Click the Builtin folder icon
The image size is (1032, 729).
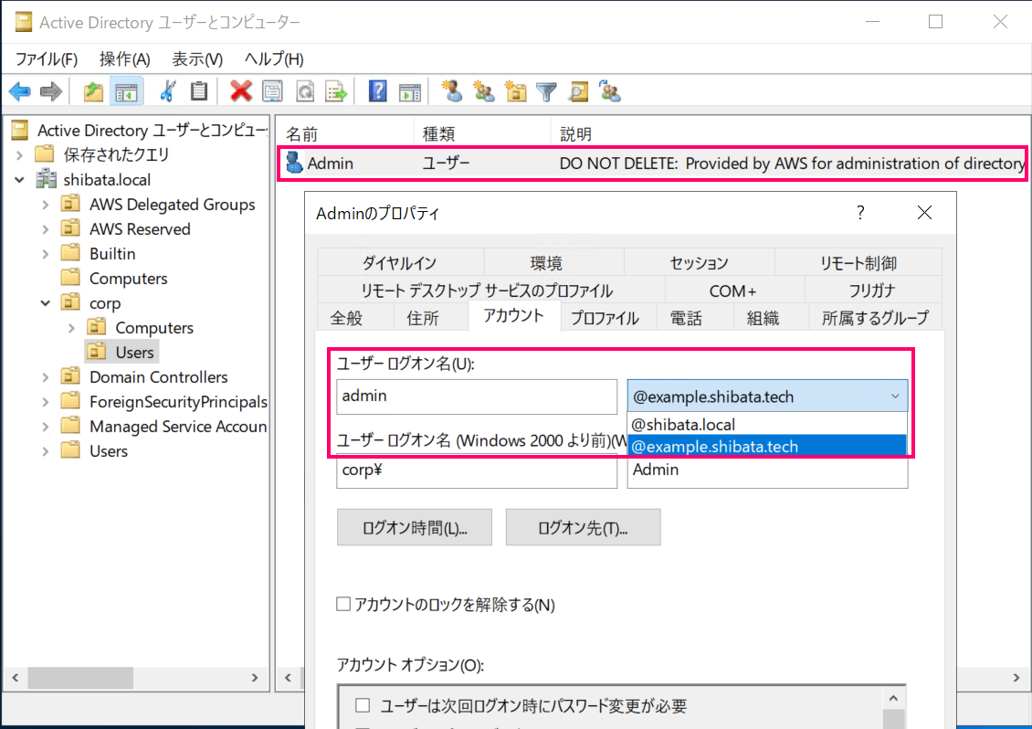(x=70, y=254)
